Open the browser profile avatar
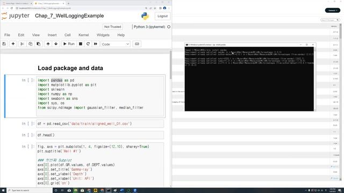344x193 pixels. pyautogui.click(x=164, y=8)
